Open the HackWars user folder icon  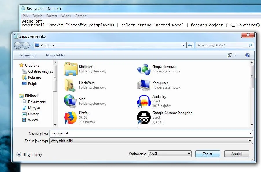[70, 85]
